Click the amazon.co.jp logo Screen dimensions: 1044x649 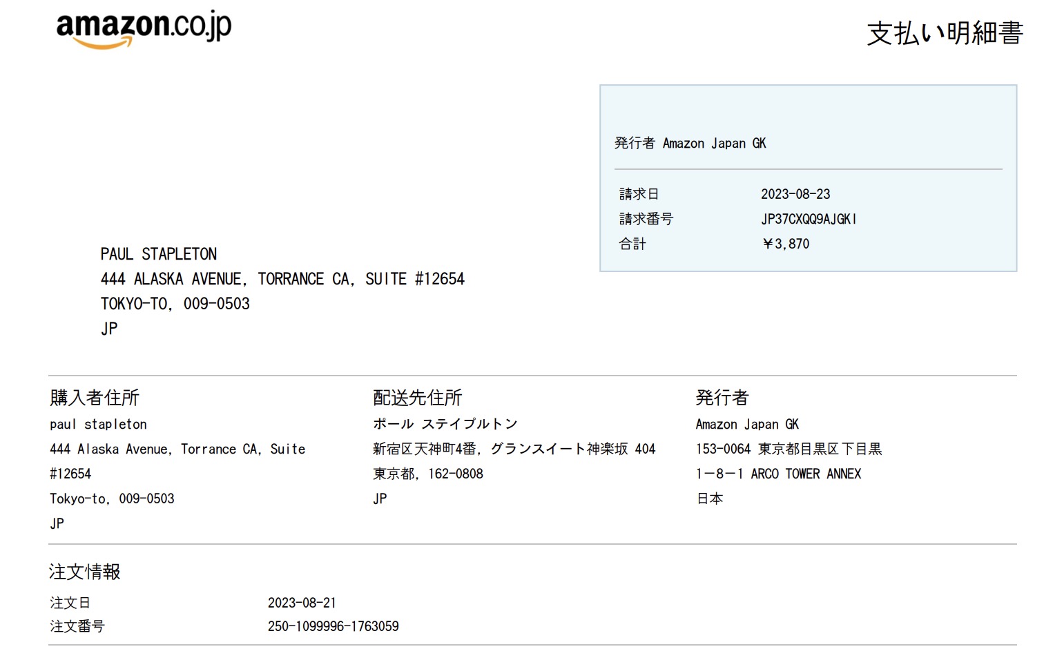coord(144,29)
